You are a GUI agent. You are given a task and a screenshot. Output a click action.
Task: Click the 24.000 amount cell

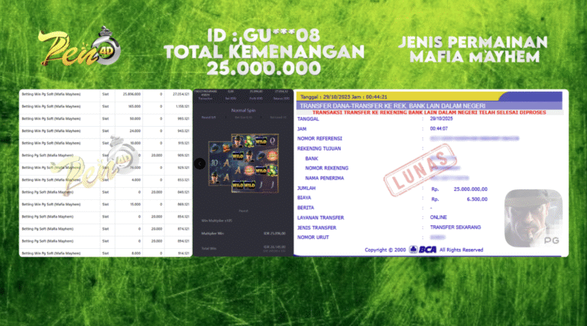coord(135,131)
